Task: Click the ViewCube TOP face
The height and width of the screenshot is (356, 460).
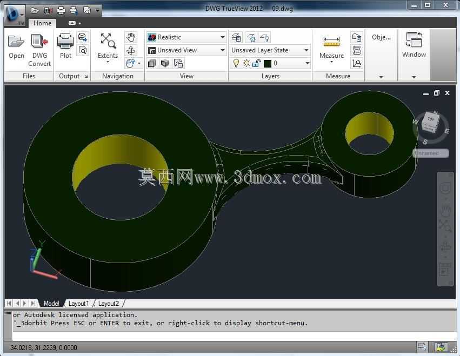Action: point(431,119)
